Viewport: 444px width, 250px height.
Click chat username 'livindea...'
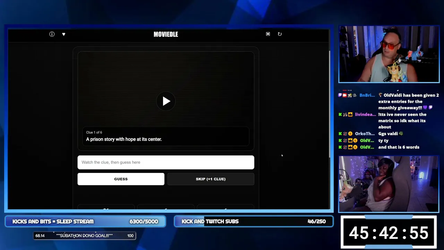(365, 115)
